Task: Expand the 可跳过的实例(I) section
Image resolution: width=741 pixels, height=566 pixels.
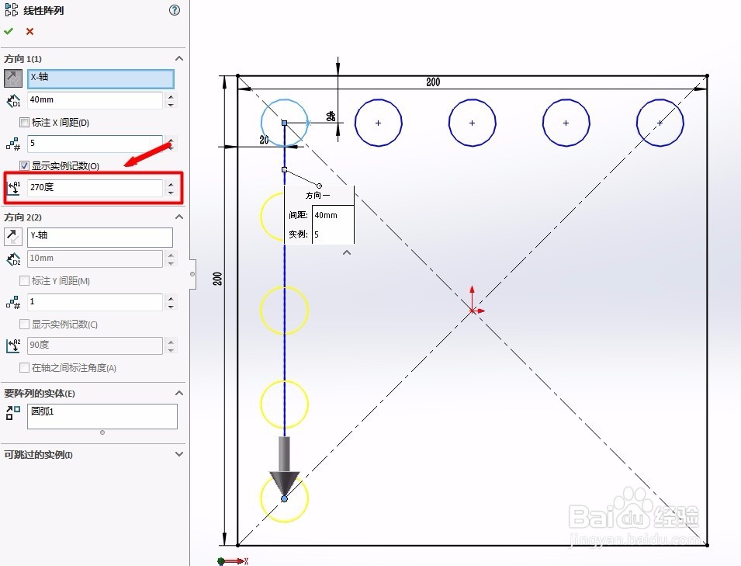Action: (x=179, y=454)
